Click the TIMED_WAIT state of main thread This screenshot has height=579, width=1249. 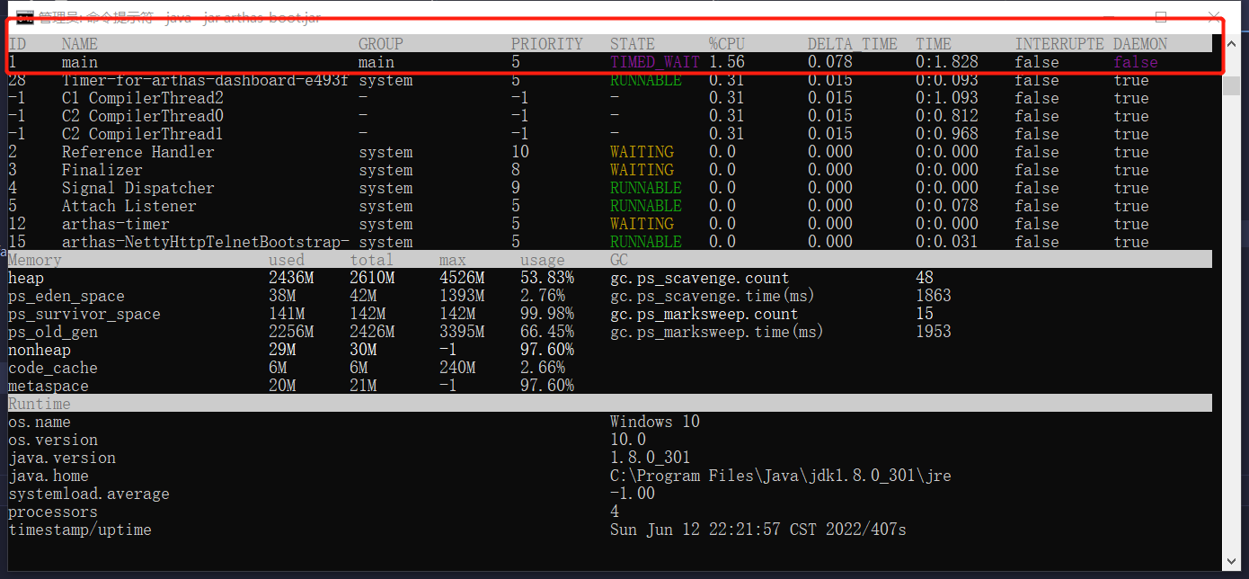[654, 62]
